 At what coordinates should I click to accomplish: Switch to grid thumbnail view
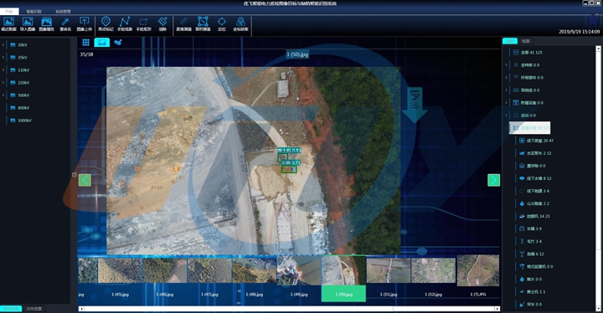(85, 43)
